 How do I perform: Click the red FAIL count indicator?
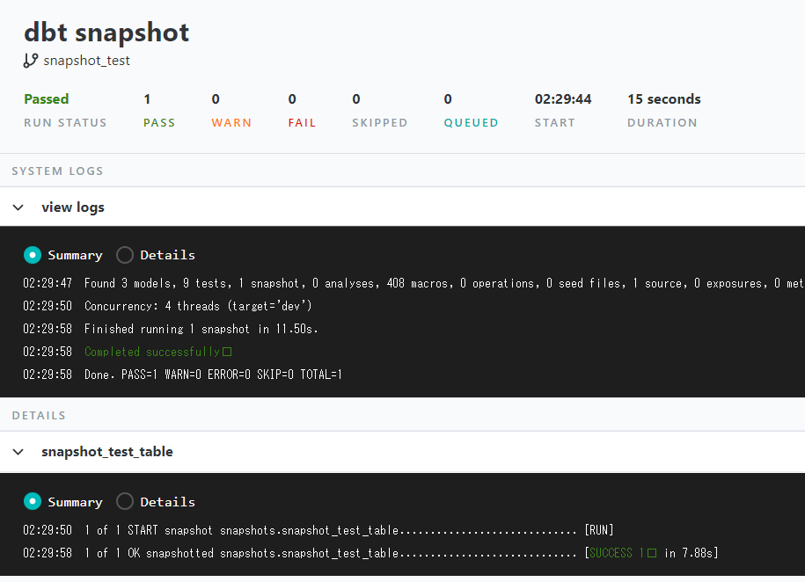pos(292,99)
